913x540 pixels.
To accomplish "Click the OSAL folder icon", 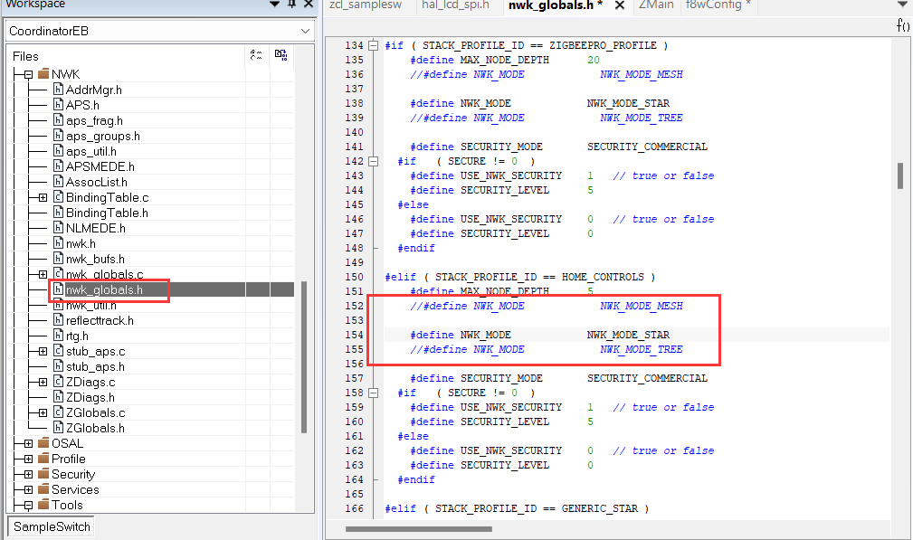I will coord(43,443).
